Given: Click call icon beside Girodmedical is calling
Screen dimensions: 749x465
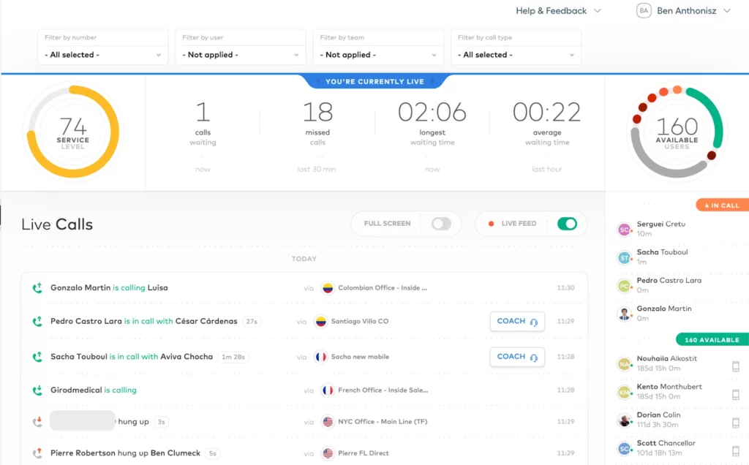Looking at the screenshot, I should pyautogui.click(x=37, y=390).
